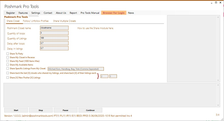Open the Share Multiple Closets tab

(64, 21)
